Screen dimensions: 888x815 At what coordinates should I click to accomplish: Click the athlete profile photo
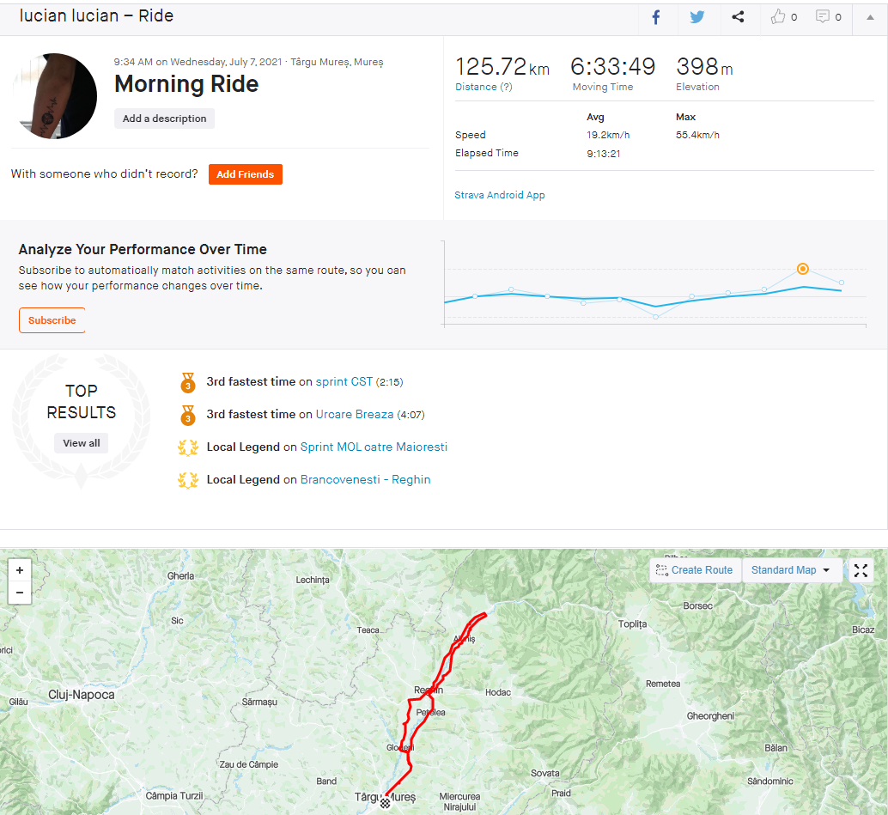pos(54,96)
